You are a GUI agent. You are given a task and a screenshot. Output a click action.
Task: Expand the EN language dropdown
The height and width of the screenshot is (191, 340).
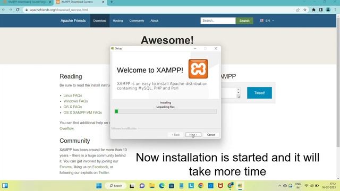pos(267,21)
